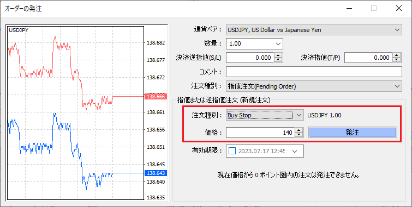This screenshot has width=412, height=207.
Task: Increase the T/P take profit arrow
Action: (x=397, y=55)
